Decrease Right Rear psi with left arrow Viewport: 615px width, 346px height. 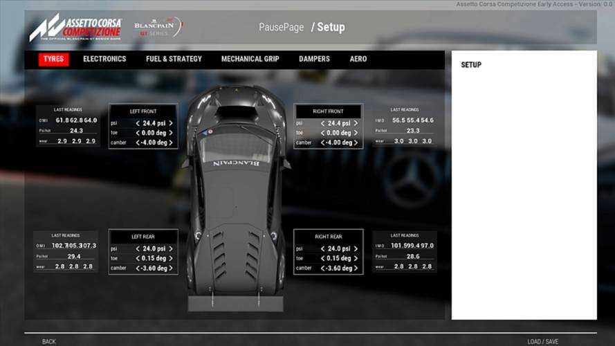coord(323,248)
